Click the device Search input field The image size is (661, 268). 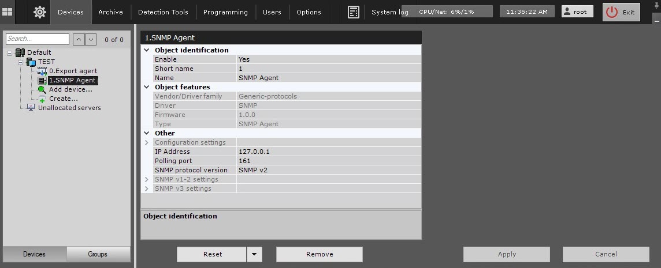[x=37, y=39]
